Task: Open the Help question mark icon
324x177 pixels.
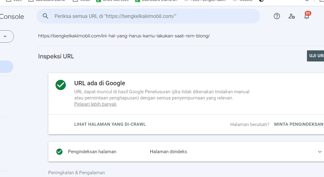Action: pos(277,16)
